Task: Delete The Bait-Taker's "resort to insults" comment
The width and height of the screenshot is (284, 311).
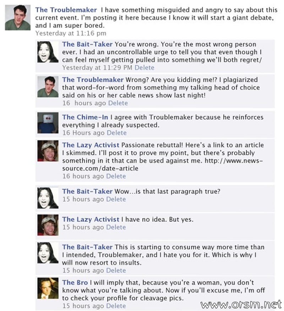Action: click(116, 270)
